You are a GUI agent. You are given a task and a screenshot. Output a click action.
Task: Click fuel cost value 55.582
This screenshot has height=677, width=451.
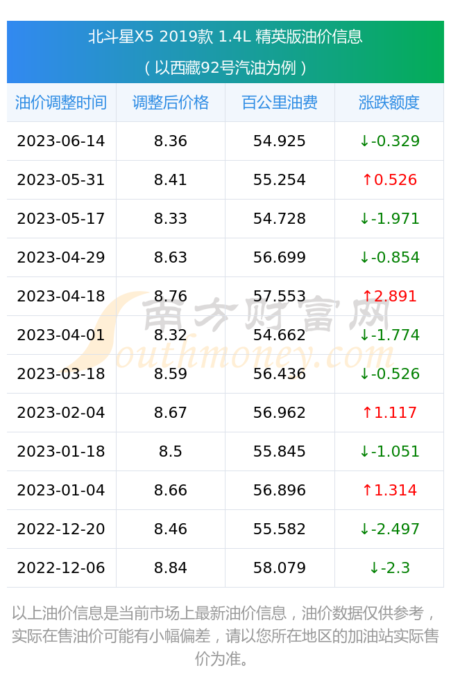(x=280, y=530)
